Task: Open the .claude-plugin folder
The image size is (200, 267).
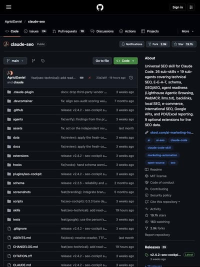Action: tap(23, 92)
